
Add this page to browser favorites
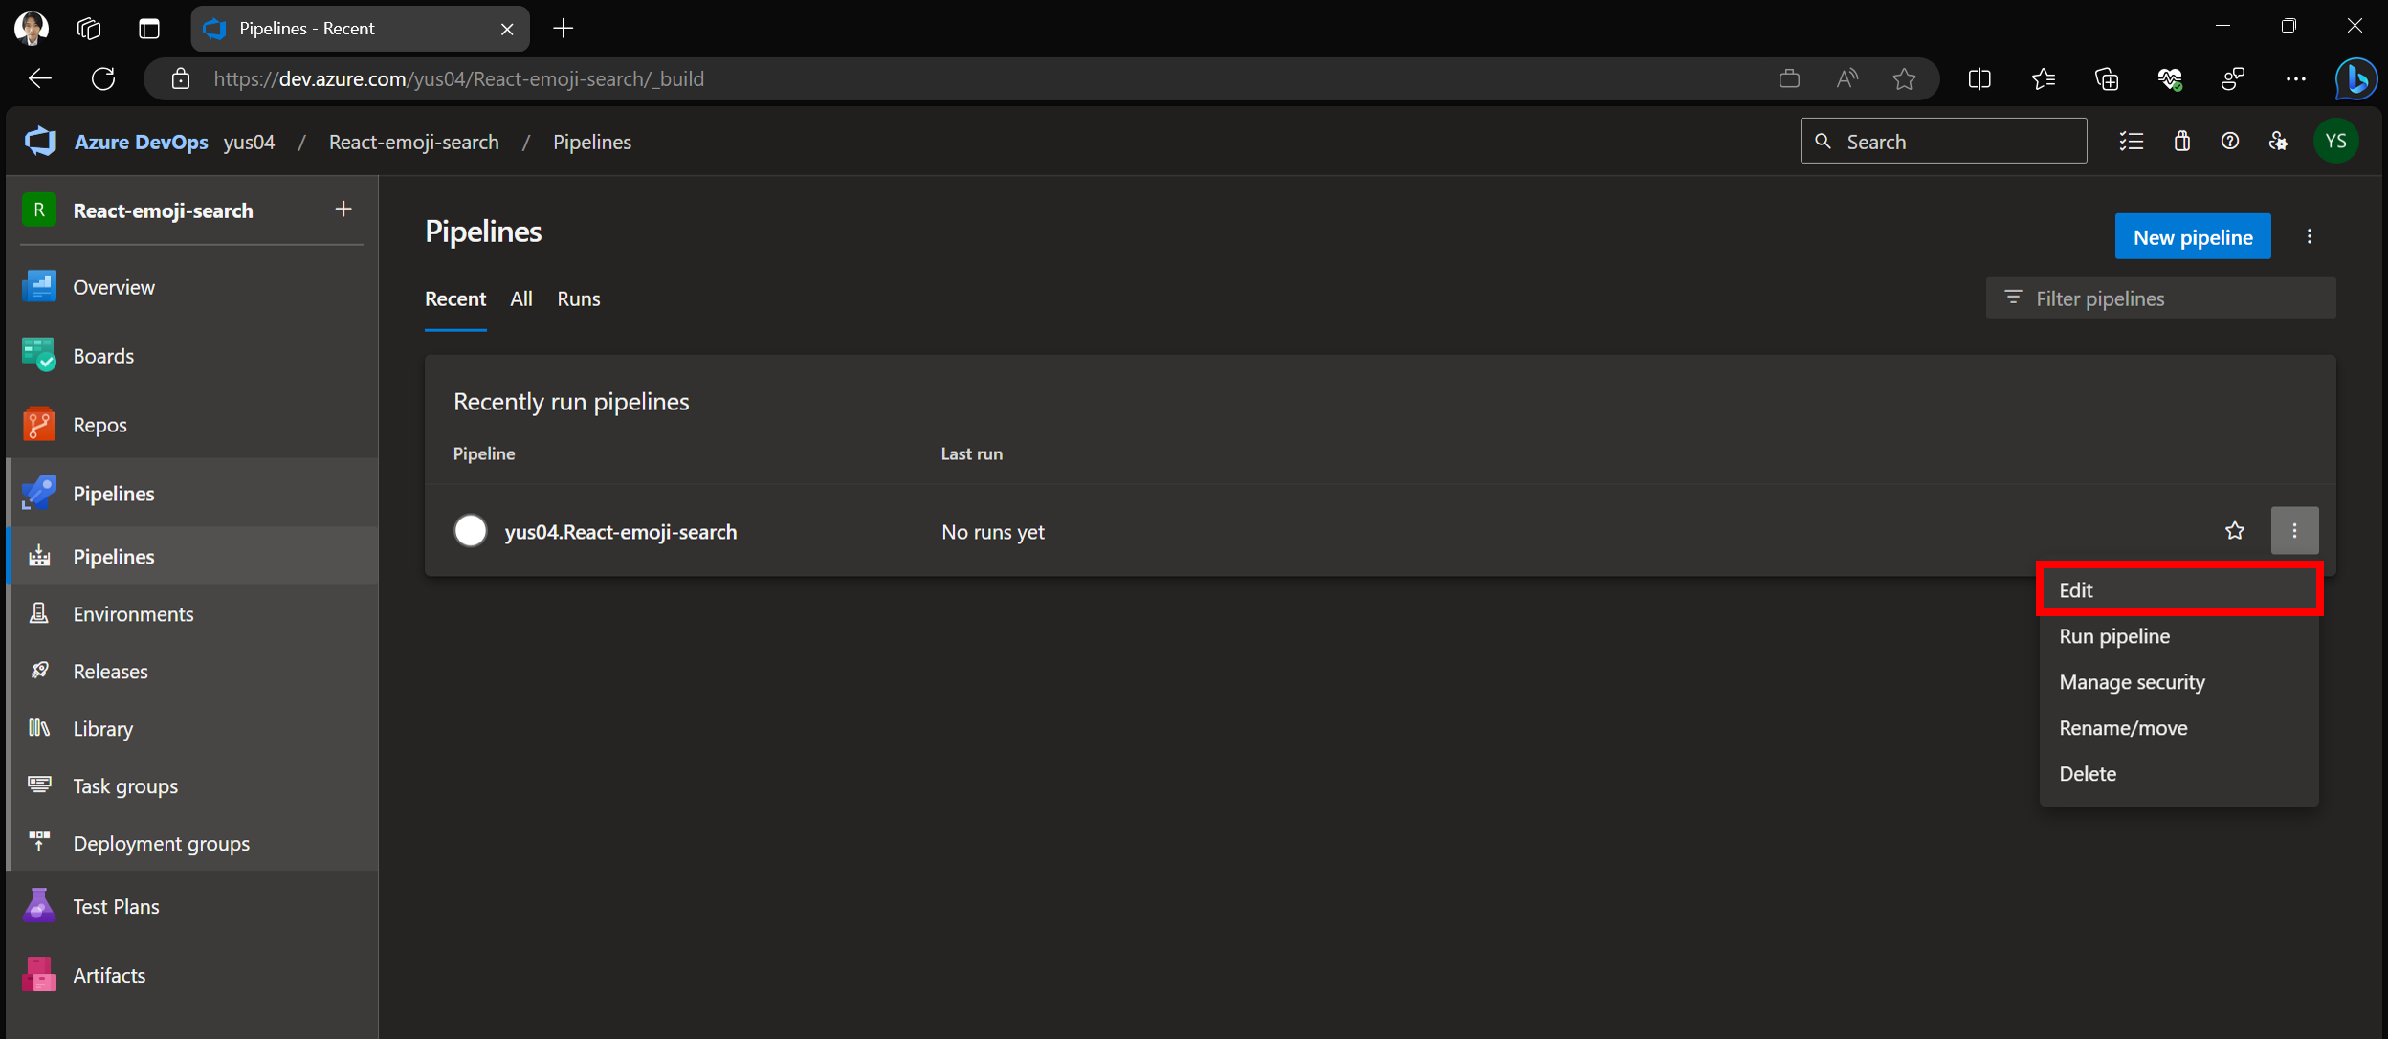(x=1904, y=78)
